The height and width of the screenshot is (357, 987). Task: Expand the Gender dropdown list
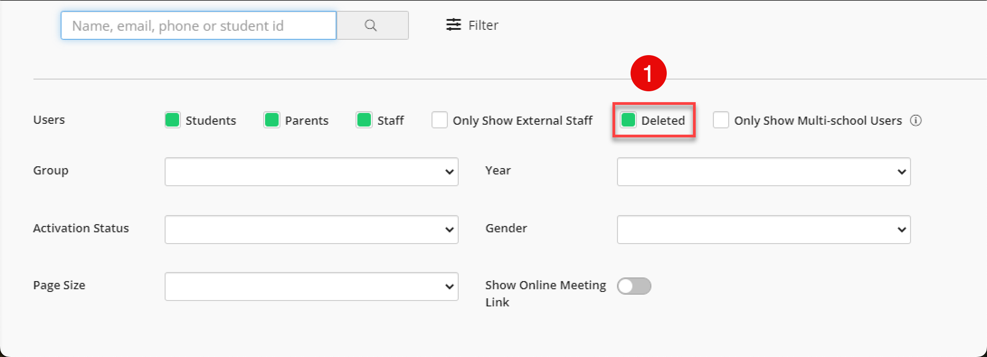coord(764,230)
